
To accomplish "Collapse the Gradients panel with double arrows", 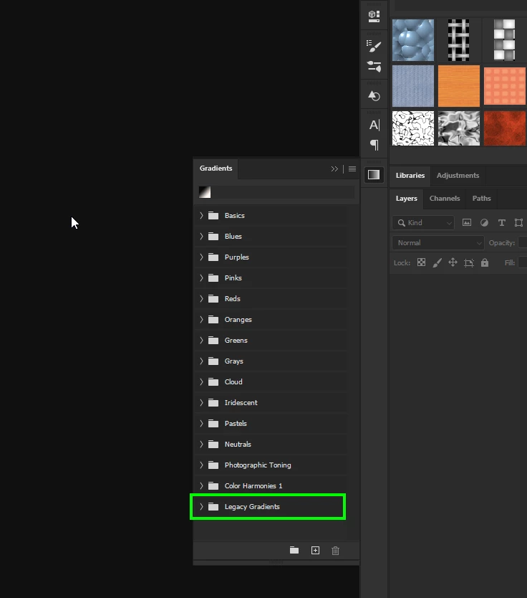I will pos(334,169).
